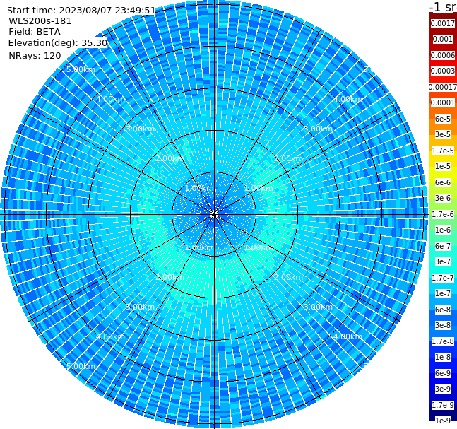Select the 0.001 colorbar tick label
Viewport: 457px width, 429px height.
coord(443,39)
